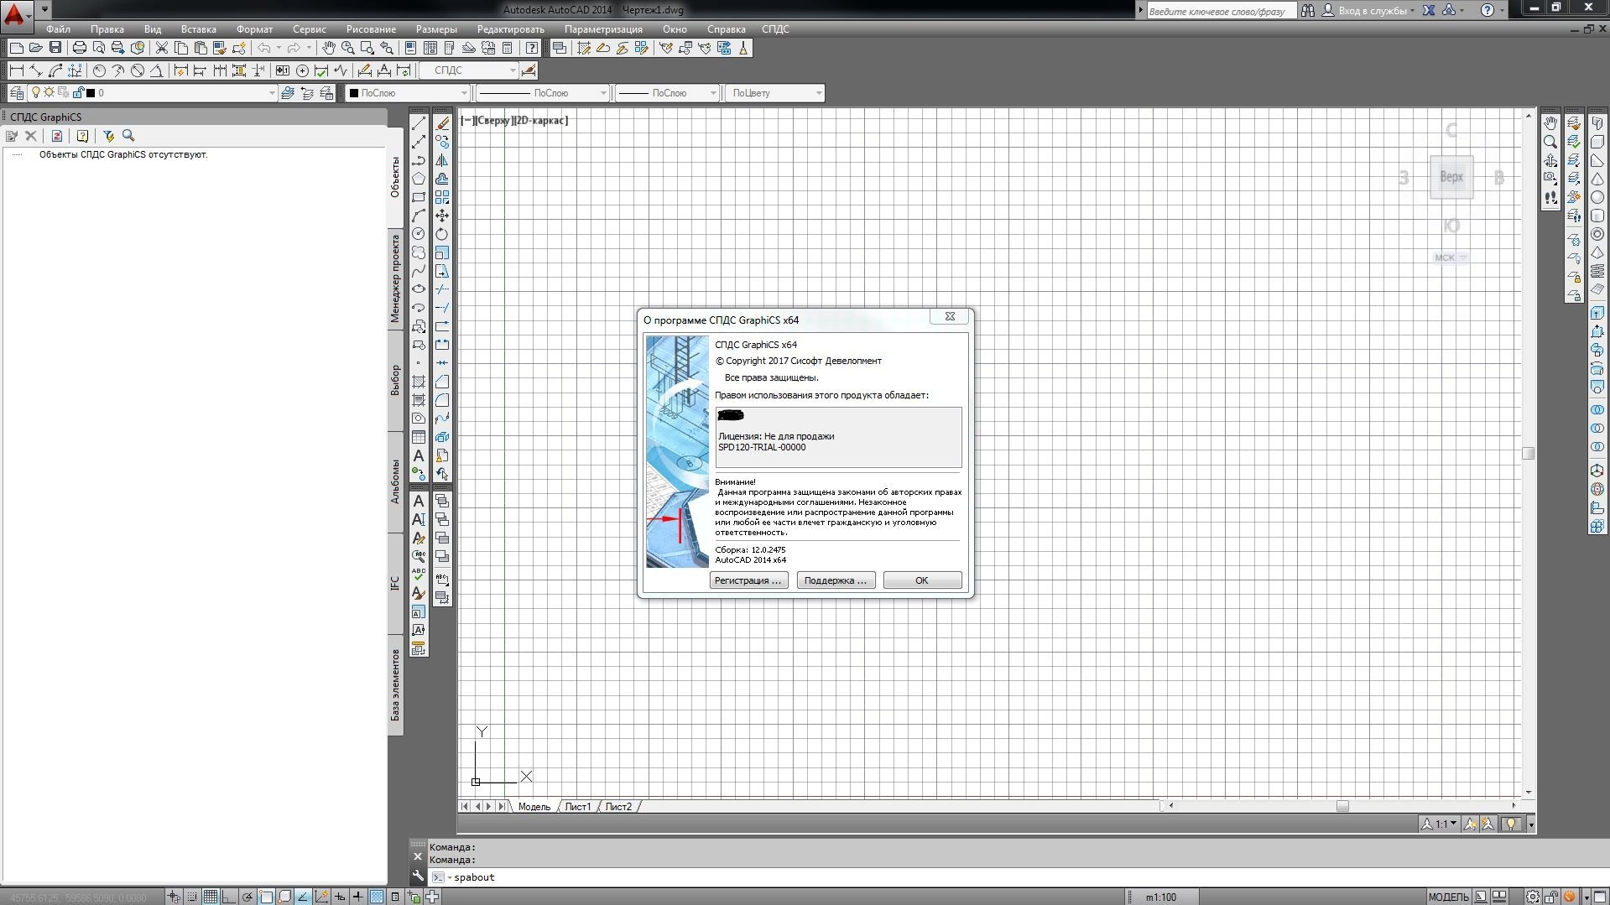Open the ПоСлою color dropdown
Viewport: 1610px width, 905px height.
pos(408,93)
